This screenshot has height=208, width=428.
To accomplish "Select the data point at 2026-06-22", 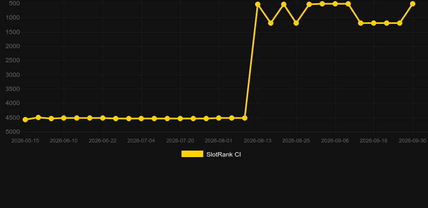I will point(102,118).
